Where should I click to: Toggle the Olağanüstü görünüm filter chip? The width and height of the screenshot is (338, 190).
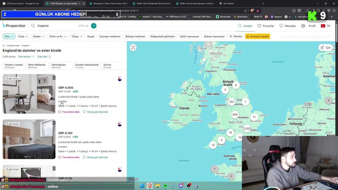click(163, 36)
